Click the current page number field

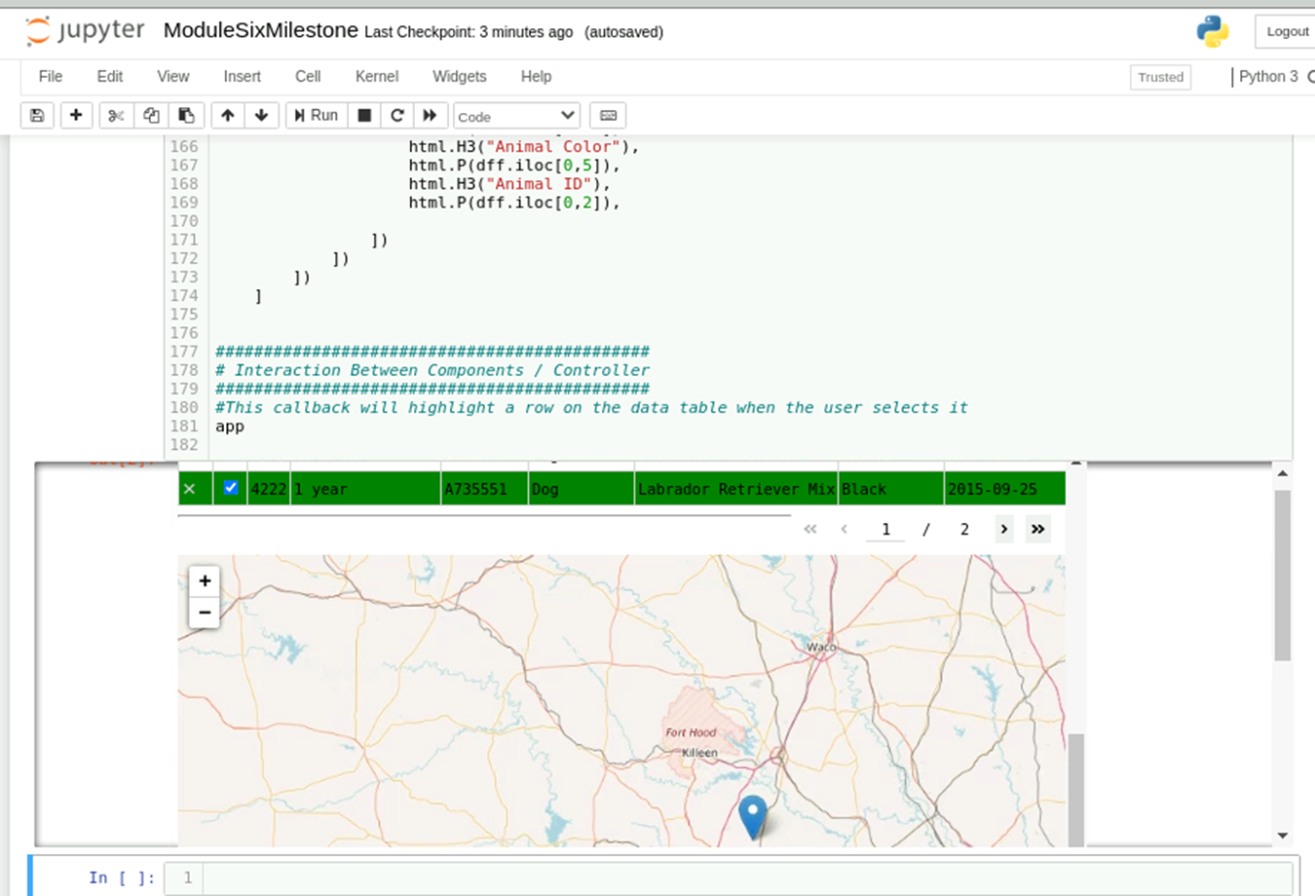pos(885,529)
